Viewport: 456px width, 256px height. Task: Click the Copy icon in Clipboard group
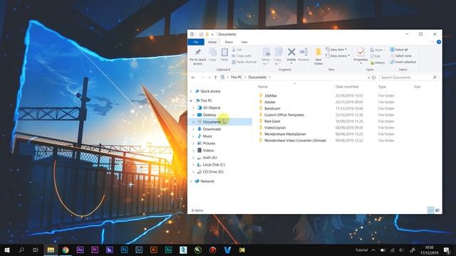(212, 55)
